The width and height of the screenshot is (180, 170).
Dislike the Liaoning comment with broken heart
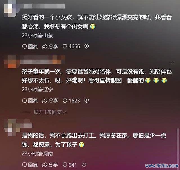coord(87,101)
